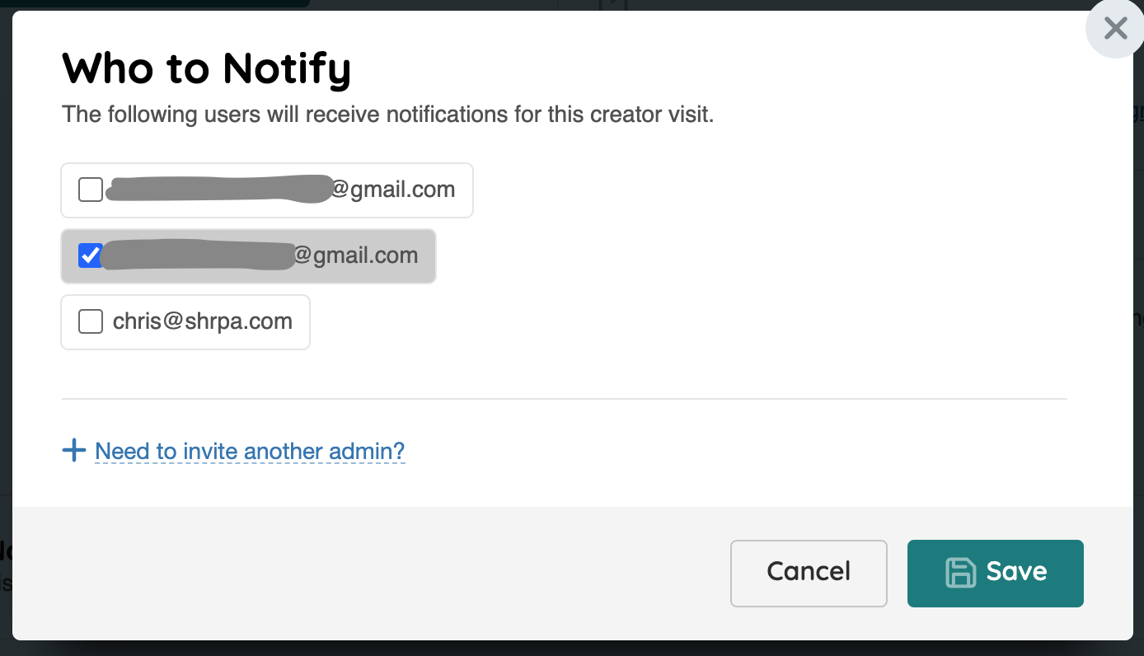Click the plus icon beside invite link
This screenshot has height=656, width=1144.
(74, 451)
